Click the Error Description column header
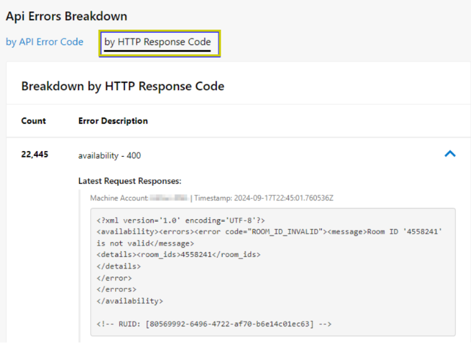This screenshot has height=343, width=471. tap(113, 121)
